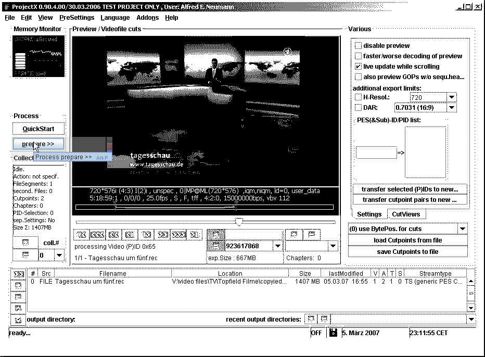Open the cutpoint 923617868 dropdown list
The image size is (485, 357).
point(277,246)
